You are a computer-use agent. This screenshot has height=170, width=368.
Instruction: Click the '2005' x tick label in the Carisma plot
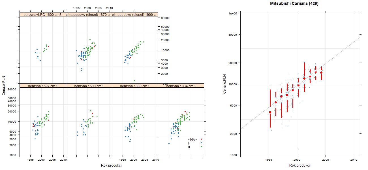click(326, 160)
